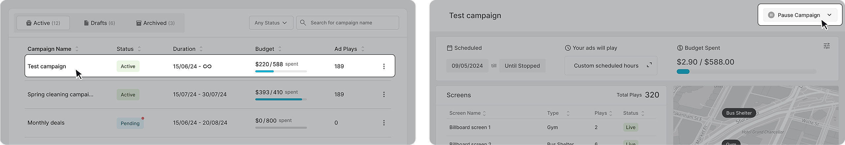Expand the Custom scheduled hours view icon
Screen dimensions: 845x145
tap(649, 65)
